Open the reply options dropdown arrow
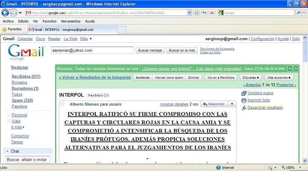The height and width of the screenshot is (171, 308). 232,104
